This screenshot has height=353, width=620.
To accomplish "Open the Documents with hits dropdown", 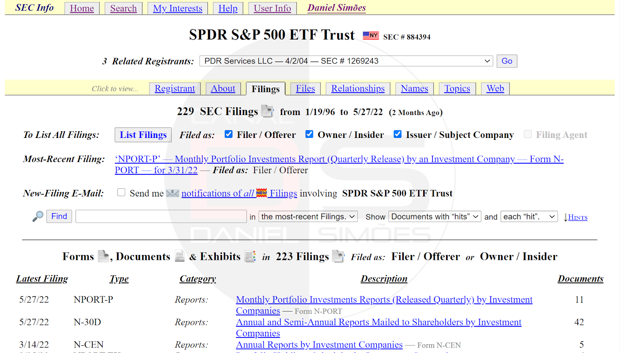I will pyautogui.click(x=435, y=217).
